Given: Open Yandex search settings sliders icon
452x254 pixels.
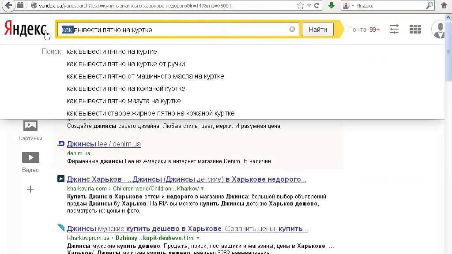Looking at the screenshot, I should point(394,29).
